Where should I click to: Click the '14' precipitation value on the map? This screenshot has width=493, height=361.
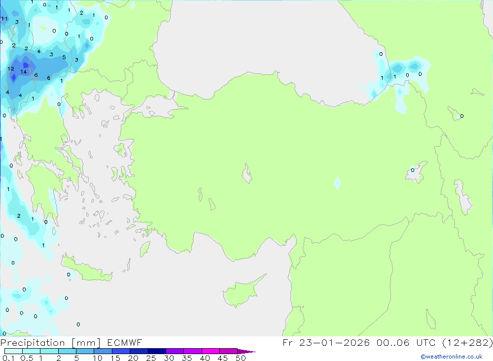(x=23, y=72)
